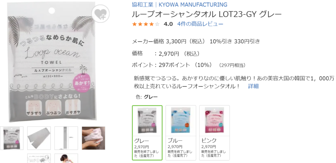Open the 4件の商品レビュー reviews link
This screenshot has height=163, width=336.
click(200, 24)
